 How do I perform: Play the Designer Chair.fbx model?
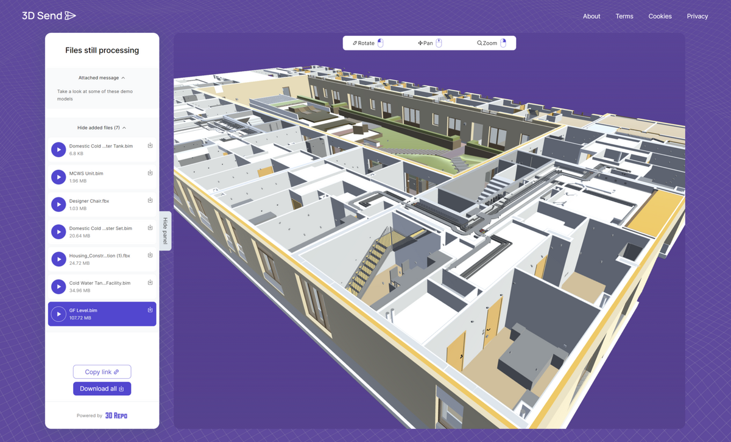tap(58, 204)
